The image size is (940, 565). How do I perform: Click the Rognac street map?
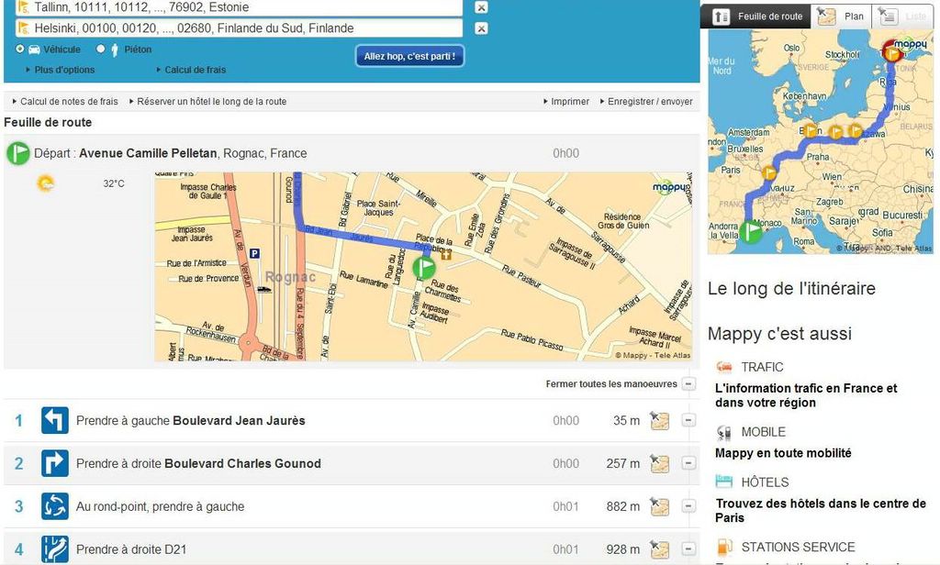423,267
